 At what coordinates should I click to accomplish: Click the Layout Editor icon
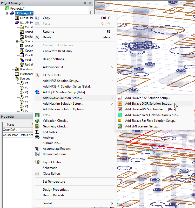tap(37, 162)
